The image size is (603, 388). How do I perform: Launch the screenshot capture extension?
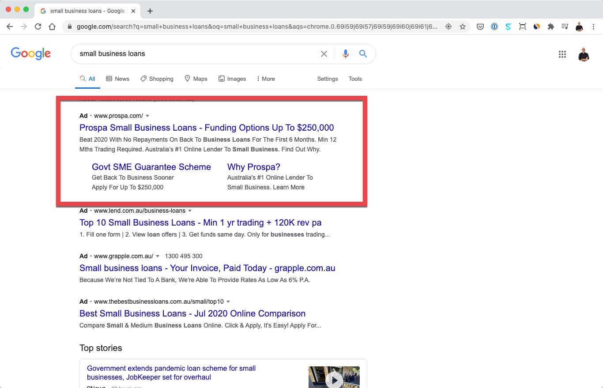(523, 26)
